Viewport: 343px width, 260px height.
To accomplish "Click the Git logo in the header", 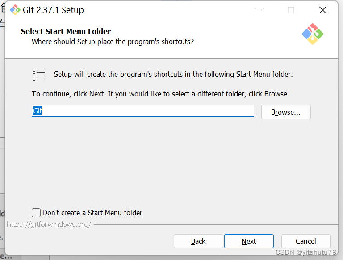I will pyautogui.click(x=312, y=34).
